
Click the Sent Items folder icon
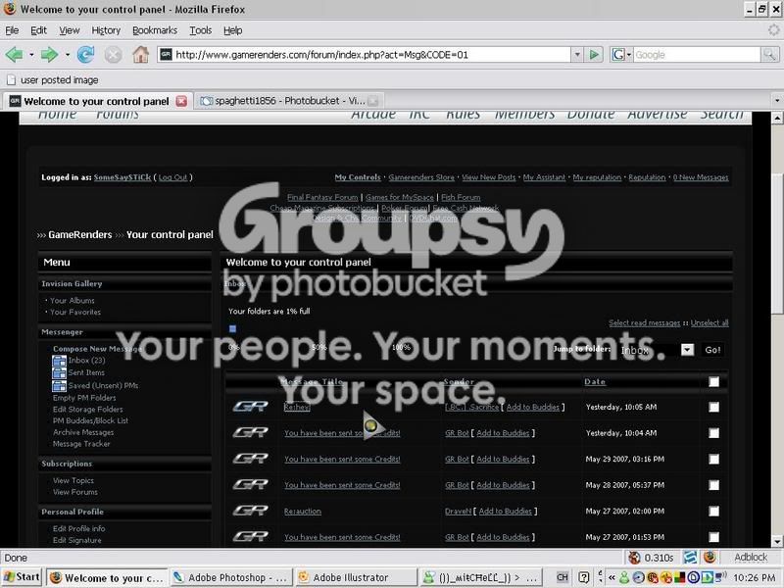(59, 373)
